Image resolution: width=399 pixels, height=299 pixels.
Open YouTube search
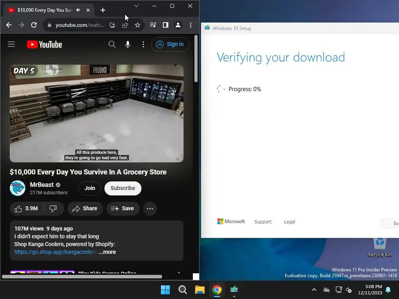pos(112,44)
